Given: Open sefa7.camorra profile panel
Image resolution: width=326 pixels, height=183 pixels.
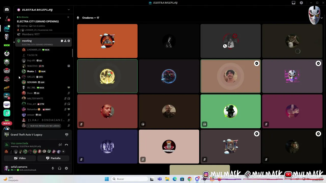Looking at the screenshot, I should coord(20,168).
